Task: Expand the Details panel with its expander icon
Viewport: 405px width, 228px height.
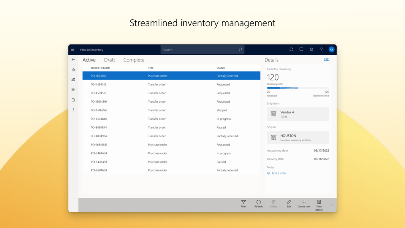Action: pos(326,59)
